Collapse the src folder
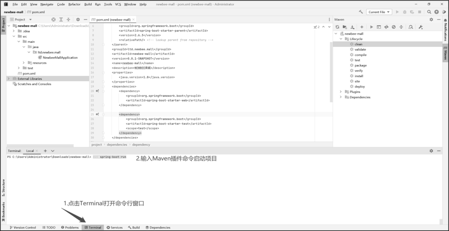449x231 pixels. coord(14,36)
